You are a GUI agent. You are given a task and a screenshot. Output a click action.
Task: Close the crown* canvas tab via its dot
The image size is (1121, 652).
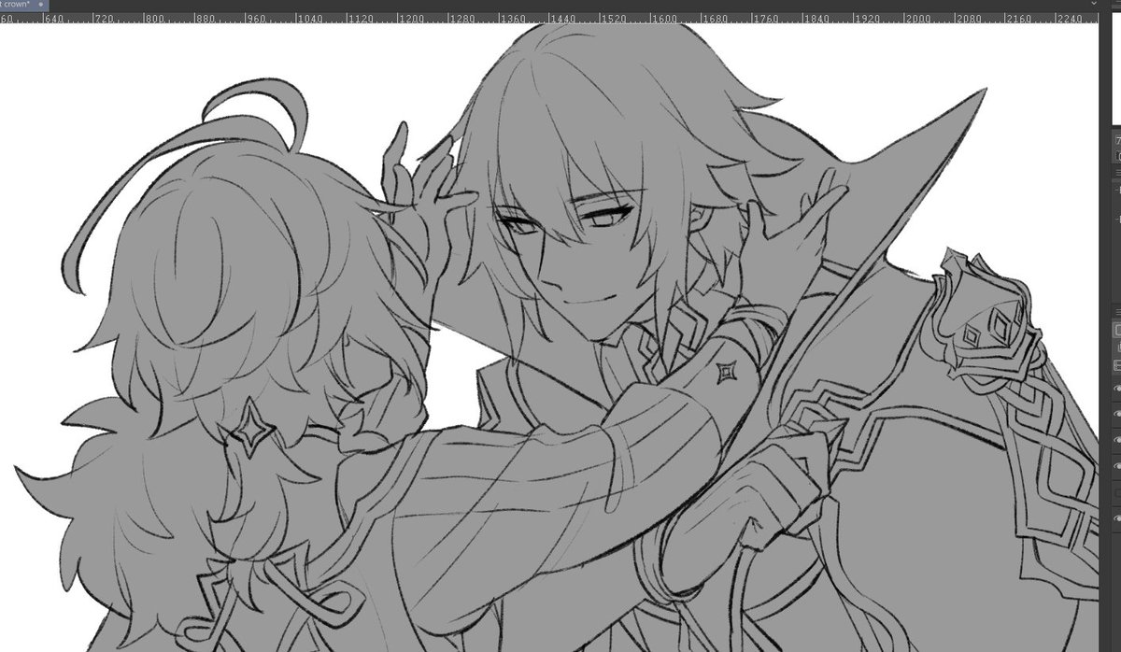pyautogui.click(x=42, y=5)
